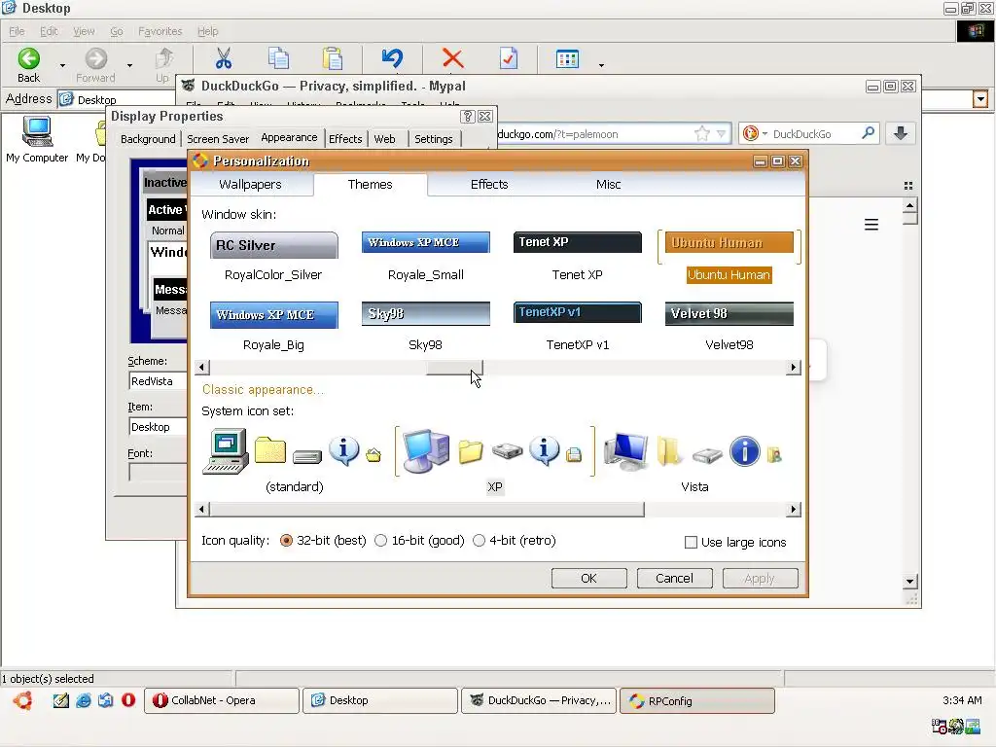Switch to CollabNet - Opera taskbar button
The image size is (996, 747).
[x=222, y=700]
